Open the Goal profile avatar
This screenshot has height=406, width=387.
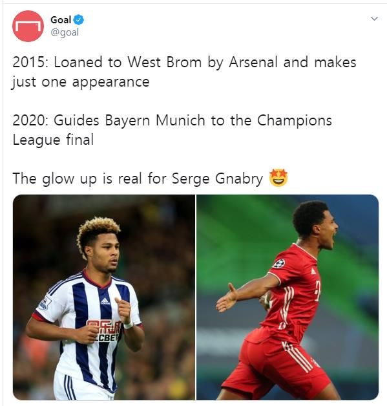28,26
